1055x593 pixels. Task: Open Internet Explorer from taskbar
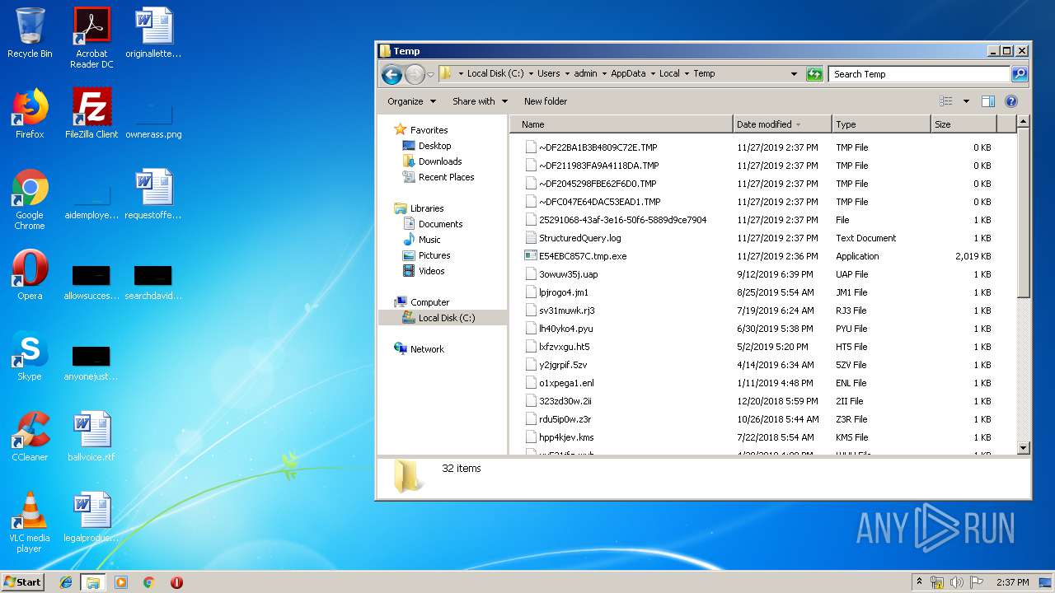click(x=66, y=582)
